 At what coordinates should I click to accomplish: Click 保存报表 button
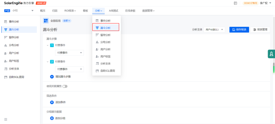pyautogui.click(x=239, y=30)
